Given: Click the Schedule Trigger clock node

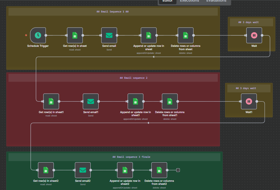Looking at the screenshot, I should pyautogui.click(x=38, y=35).
